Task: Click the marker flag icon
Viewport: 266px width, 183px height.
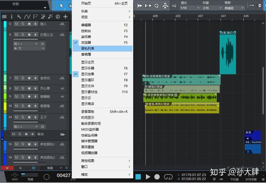Action: coord(35,16)
